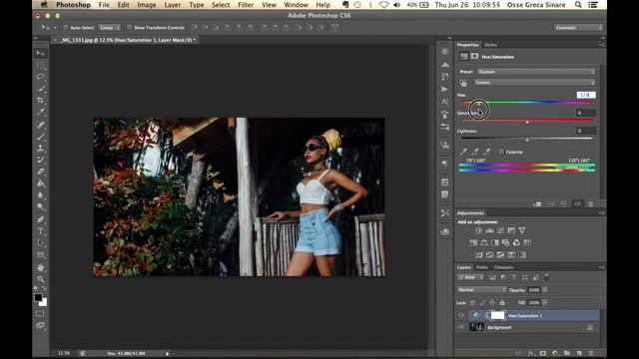Open the Essentials workspace dropdown
The width and height of the screenshot is (639, 359).
point(578,27)
